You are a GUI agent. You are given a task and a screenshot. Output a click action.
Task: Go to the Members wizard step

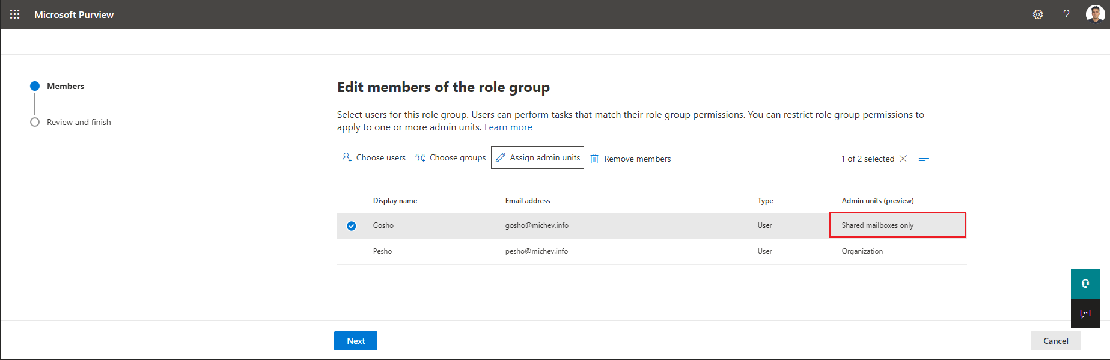click(66, 86)
